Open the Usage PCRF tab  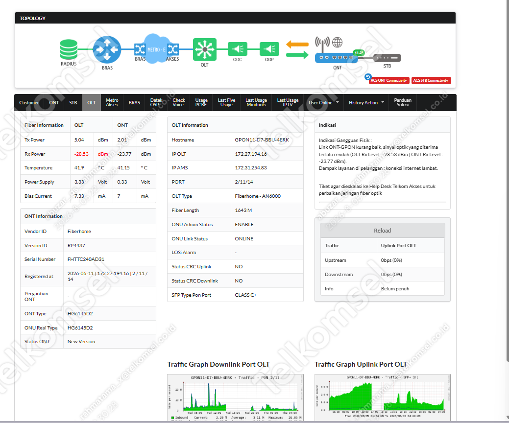point(201,102)
